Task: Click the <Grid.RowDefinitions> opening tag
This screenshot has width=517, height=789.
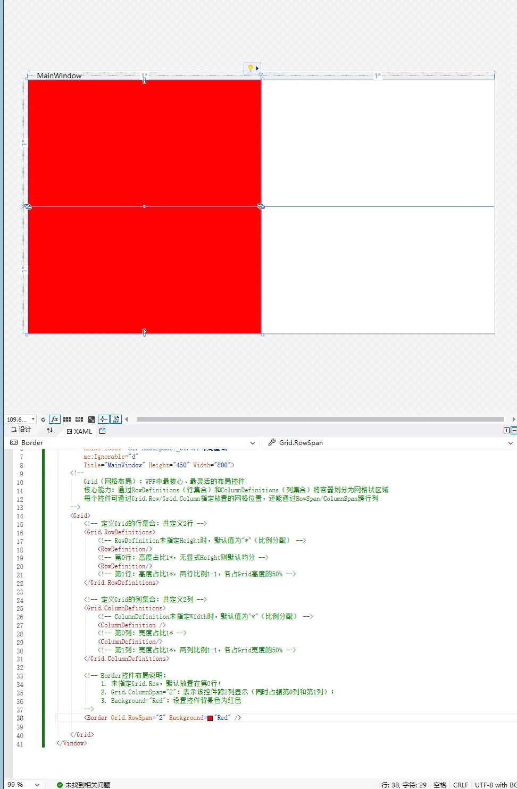Action: [120, 532]
